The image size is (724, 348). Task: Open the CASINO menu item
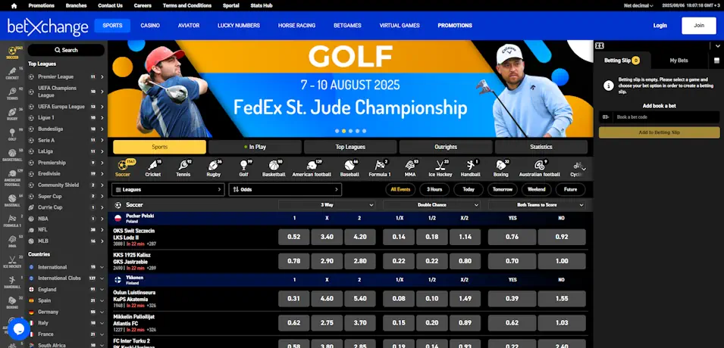coord(150,26)
